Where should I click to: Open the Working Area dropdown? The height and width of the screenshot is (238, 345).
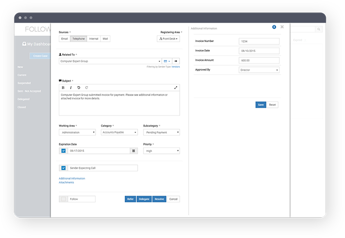[77, 132]
